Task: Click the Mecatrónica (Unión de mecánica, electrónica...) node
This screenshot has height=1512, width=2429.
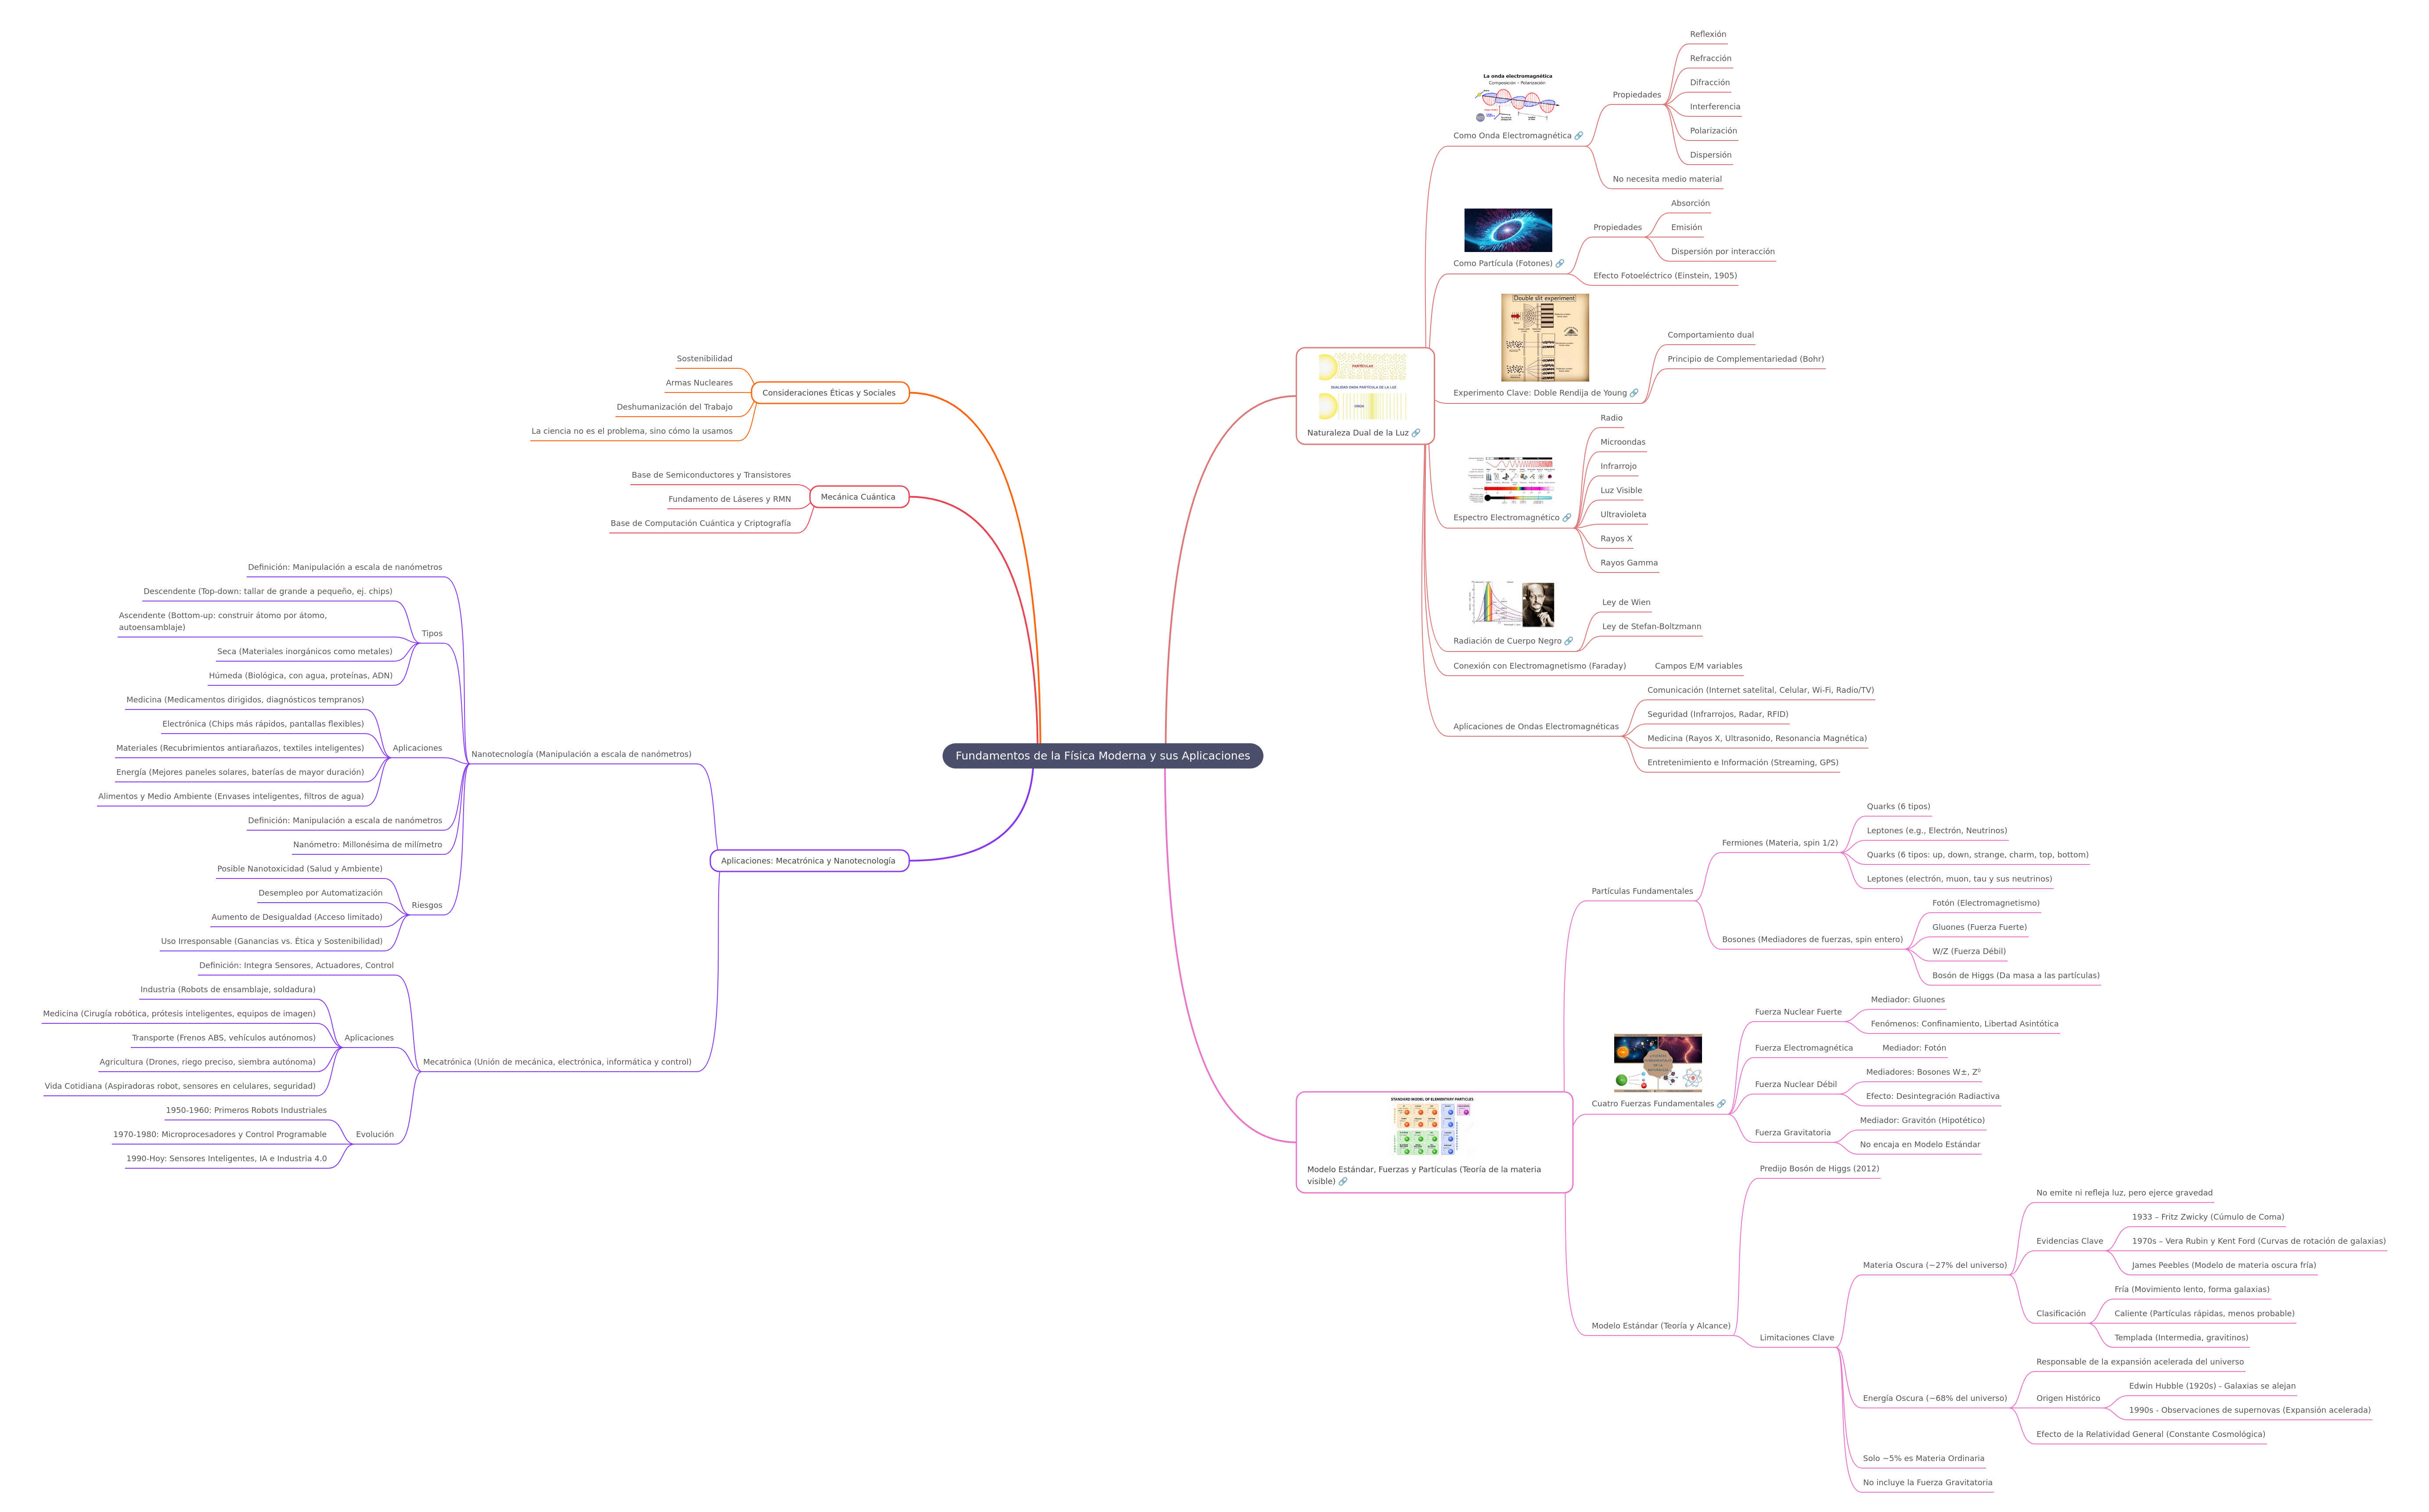Action: tap(557, 1062)
